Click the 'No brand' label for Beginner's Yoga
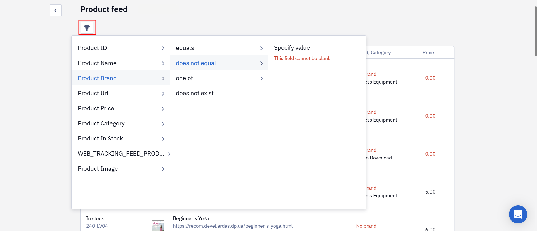The height and width of the screenshot is (231, 537). (366, 226)
